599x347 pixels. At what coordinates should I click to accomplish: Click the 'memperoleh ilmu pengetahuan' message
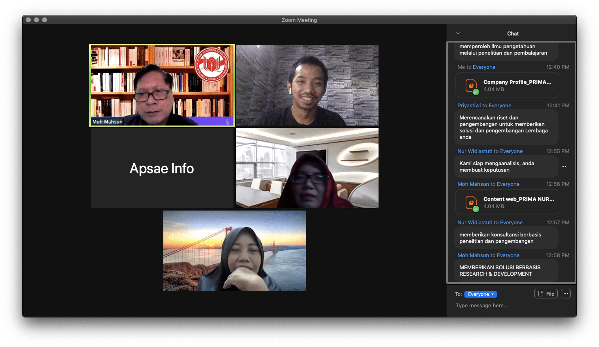click(506, 51)
